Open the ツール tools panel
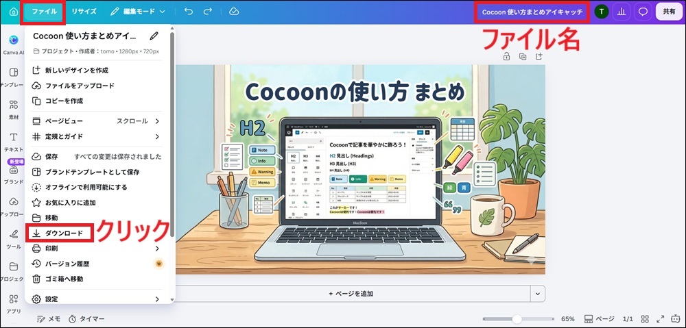This screenshot has height=328, width=686. (x=13, y=238)
